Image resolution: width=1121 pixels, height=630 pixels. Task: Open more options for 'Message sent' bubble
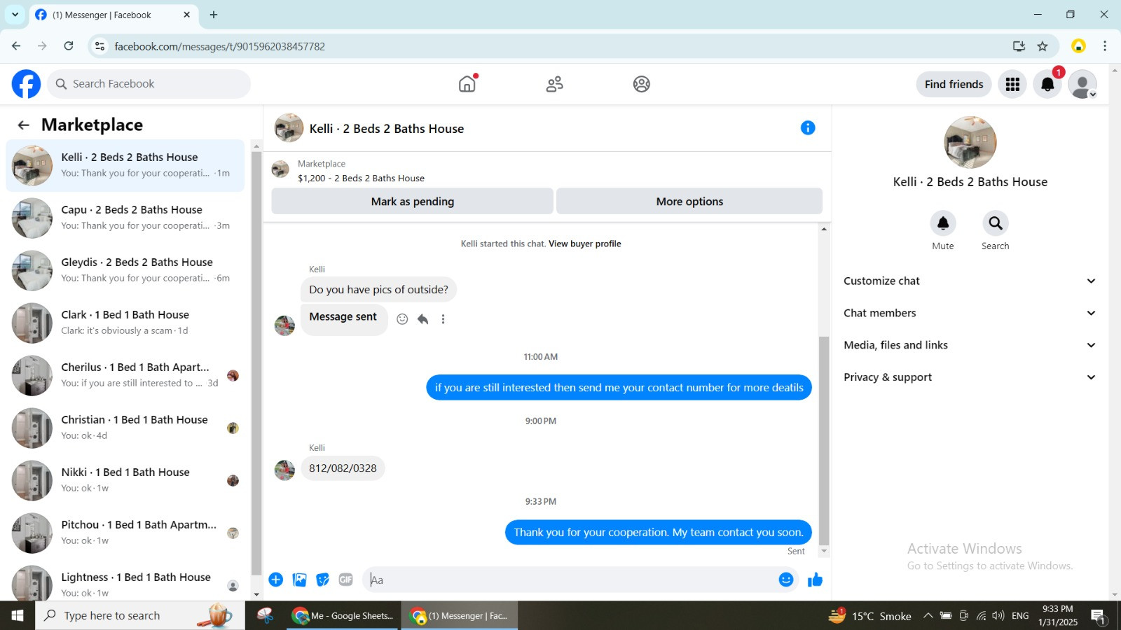(x=443, y=319)
